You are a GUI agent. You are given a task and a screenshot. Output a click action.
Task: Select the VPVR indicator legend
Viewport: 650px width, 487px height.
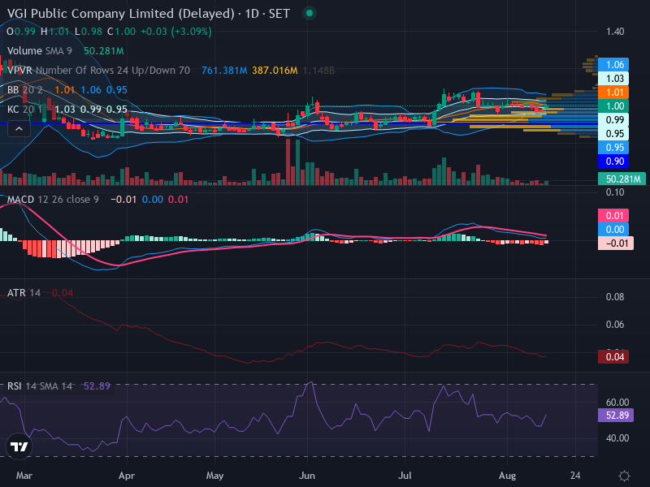[98, 71]
